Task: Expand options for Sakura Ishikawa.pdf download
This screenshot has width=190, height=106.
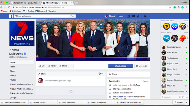Action: coord(114,102)
